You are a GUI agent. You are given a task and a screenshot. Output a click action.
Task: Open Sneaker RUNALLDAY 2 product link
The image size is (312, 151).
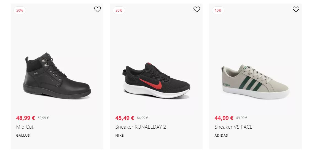(141, 127)
